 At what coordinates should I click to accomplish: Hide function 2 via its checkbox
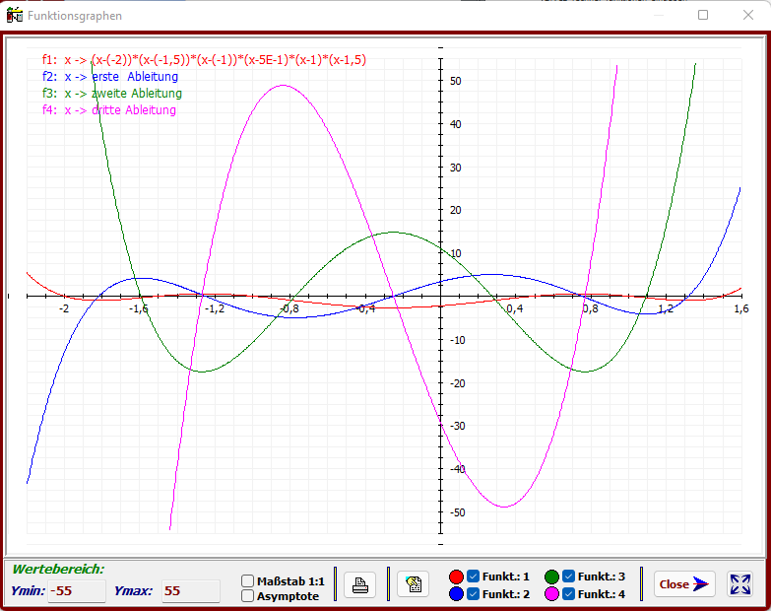(474, 594)
